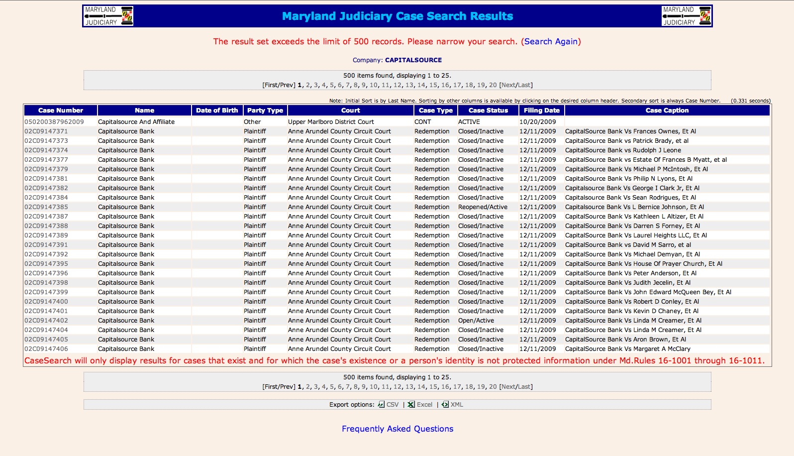This screenshot has height=456, width=794.
Task: Go to page 12 in bottom pagination
Action: [x=397, y=387]
